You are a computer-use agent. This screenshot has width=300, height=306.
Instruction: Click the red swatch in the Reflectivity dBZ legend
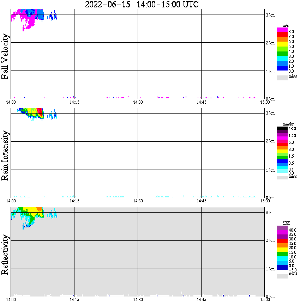coord(282,241)
